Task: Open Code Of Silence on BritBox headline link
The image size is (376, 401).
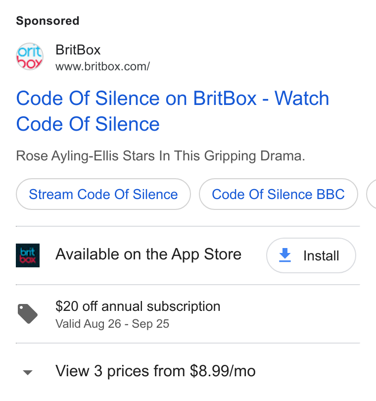Action: point(173,111)
